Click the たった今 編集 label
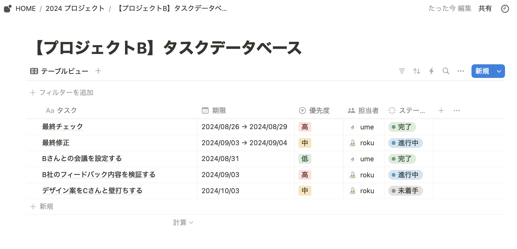 tap(450, 8)
